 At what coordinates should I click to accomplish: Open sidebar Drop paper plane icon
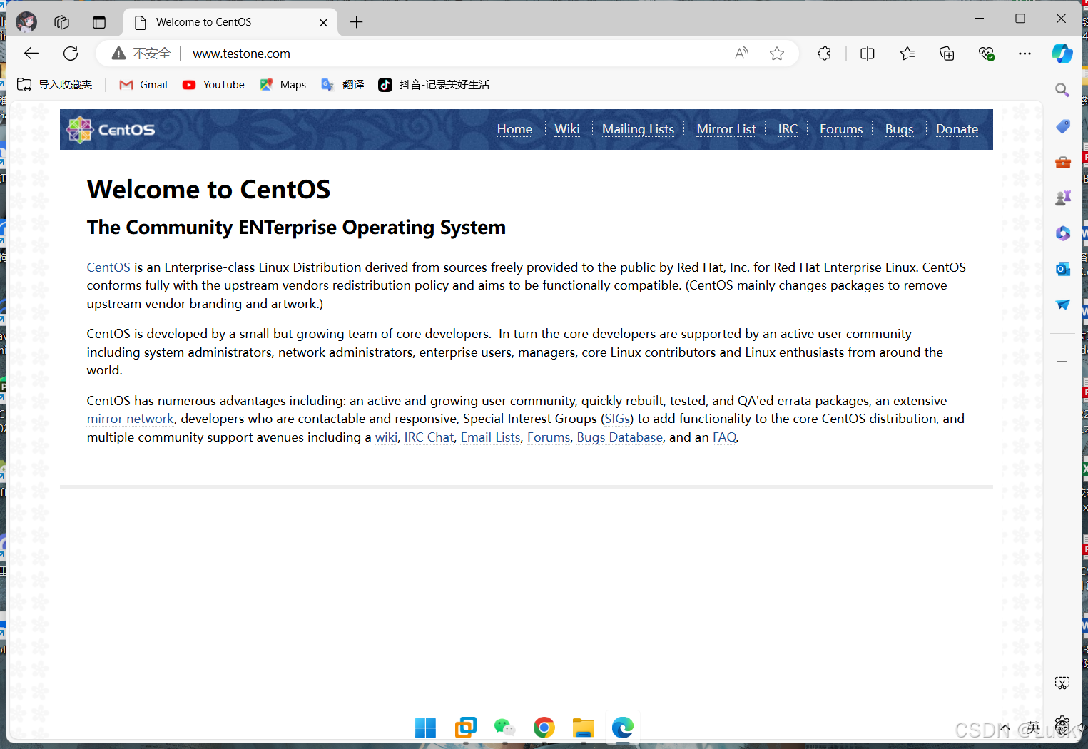[1062, 305]
